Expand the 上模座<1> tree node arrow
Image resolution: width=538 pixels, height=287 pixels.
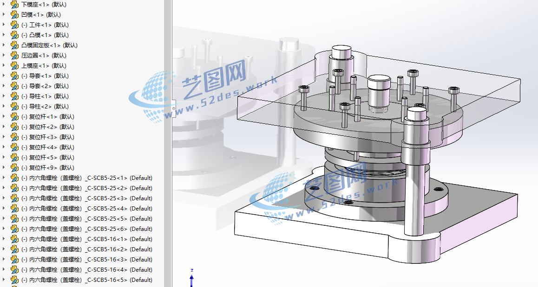(4, 66)
